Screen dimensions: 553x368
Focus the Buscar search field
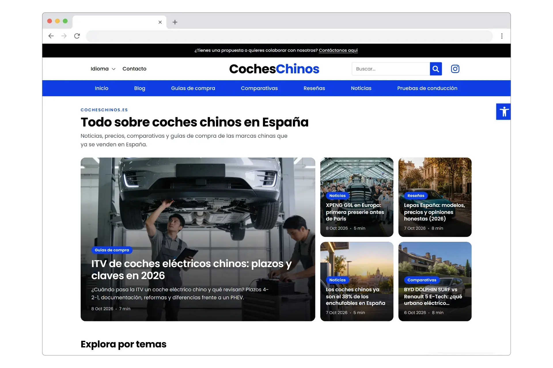coord(391,69)
